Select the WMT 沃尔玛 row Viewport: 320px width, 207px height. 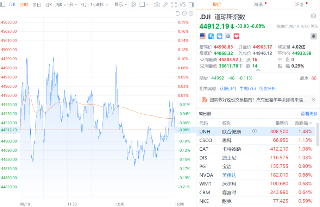coord(256,184)
